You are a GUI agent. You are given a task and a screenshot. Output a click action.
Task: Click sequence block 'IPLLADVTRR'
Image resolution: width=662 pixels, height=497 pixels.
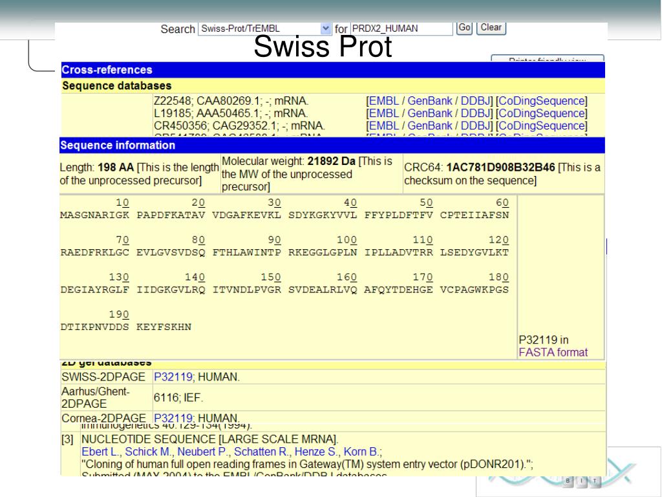pyautogui.click(x=398, y=252)
